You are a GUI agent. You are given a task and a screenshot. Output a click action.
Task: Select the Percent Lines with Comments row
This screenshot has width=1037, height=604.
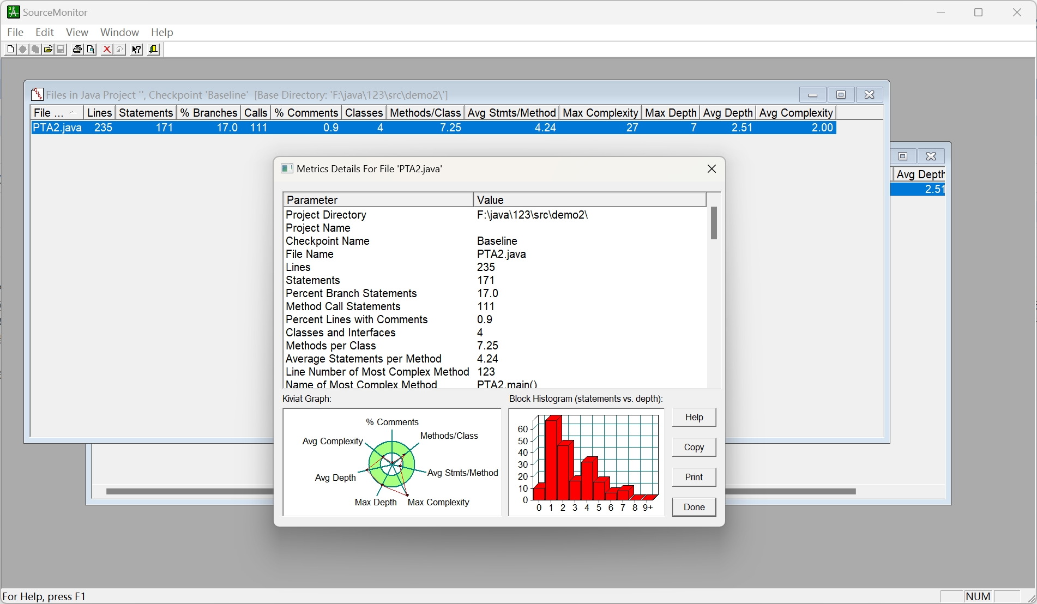tap(495, 319)
